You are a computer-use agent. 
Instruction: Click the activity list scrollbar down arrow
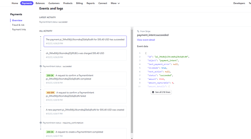click(x=132, y=138)
